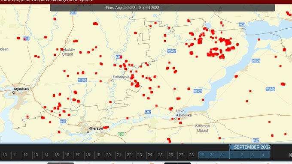Click the Mykolaiv city marker circle

[x=14, y=92]
